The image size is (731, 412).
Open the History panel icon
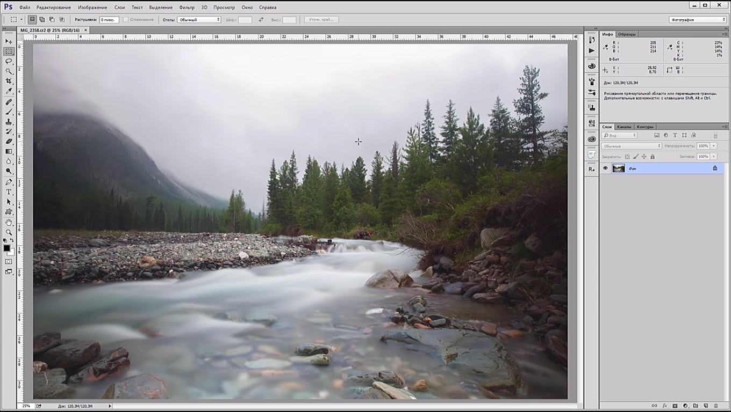point(592,40)
